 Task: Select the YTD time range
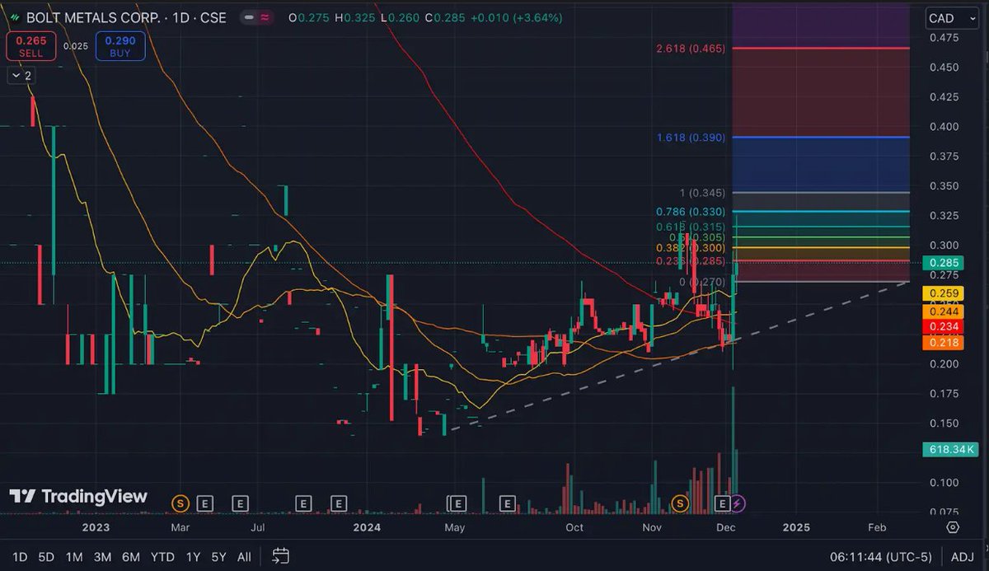tap(162, 557)
